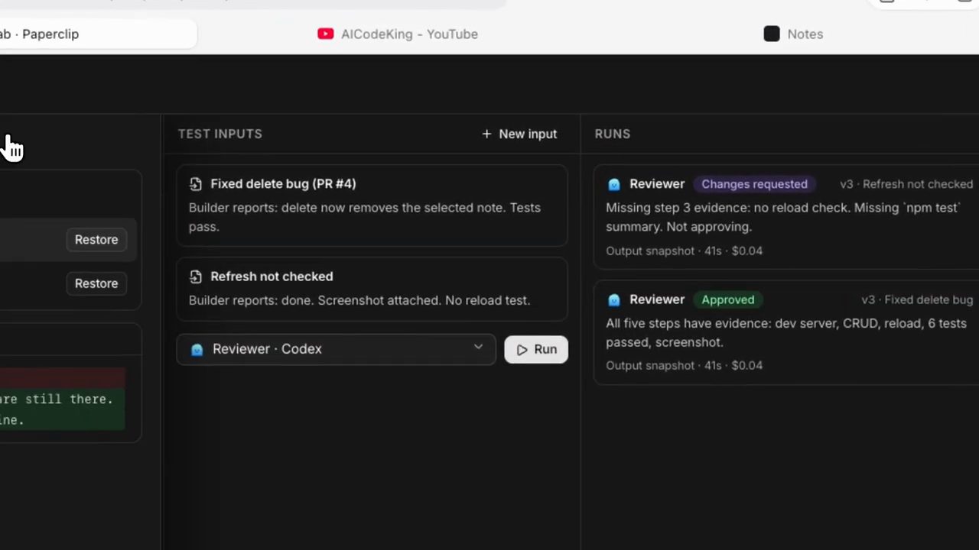Click 'v3 · Refresh not checked' run label
Screen dimensions: 979x550
(906, 184)
